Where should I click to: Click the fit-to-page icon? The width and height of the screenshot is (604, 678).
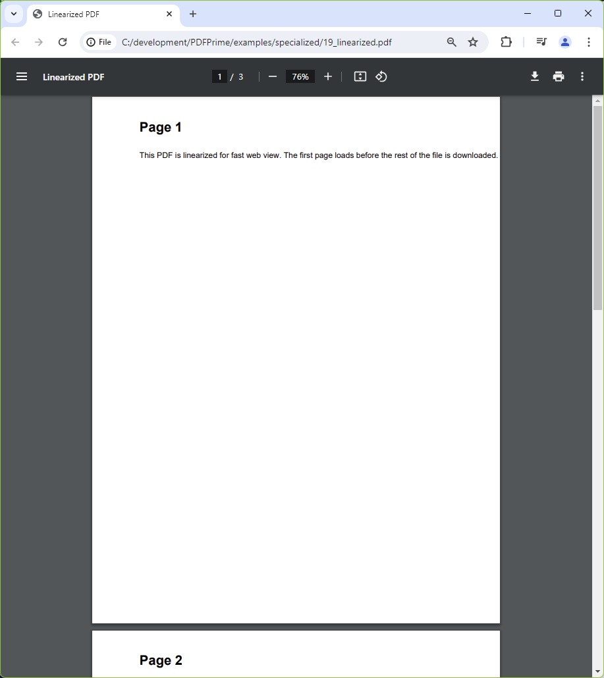pyautogui.click(x=360, y=76)
